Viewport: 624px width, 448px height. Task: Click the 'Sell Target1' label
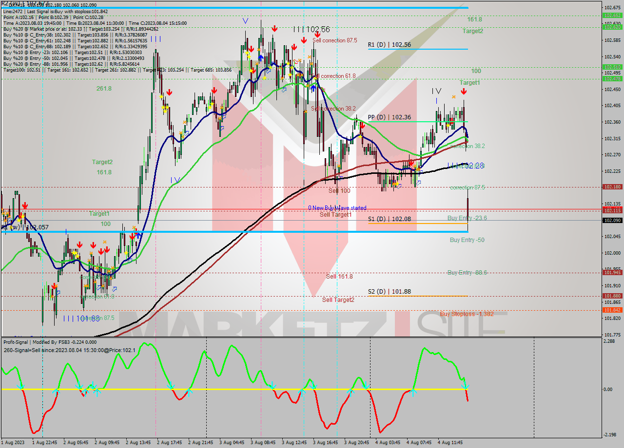click(335, 215)
